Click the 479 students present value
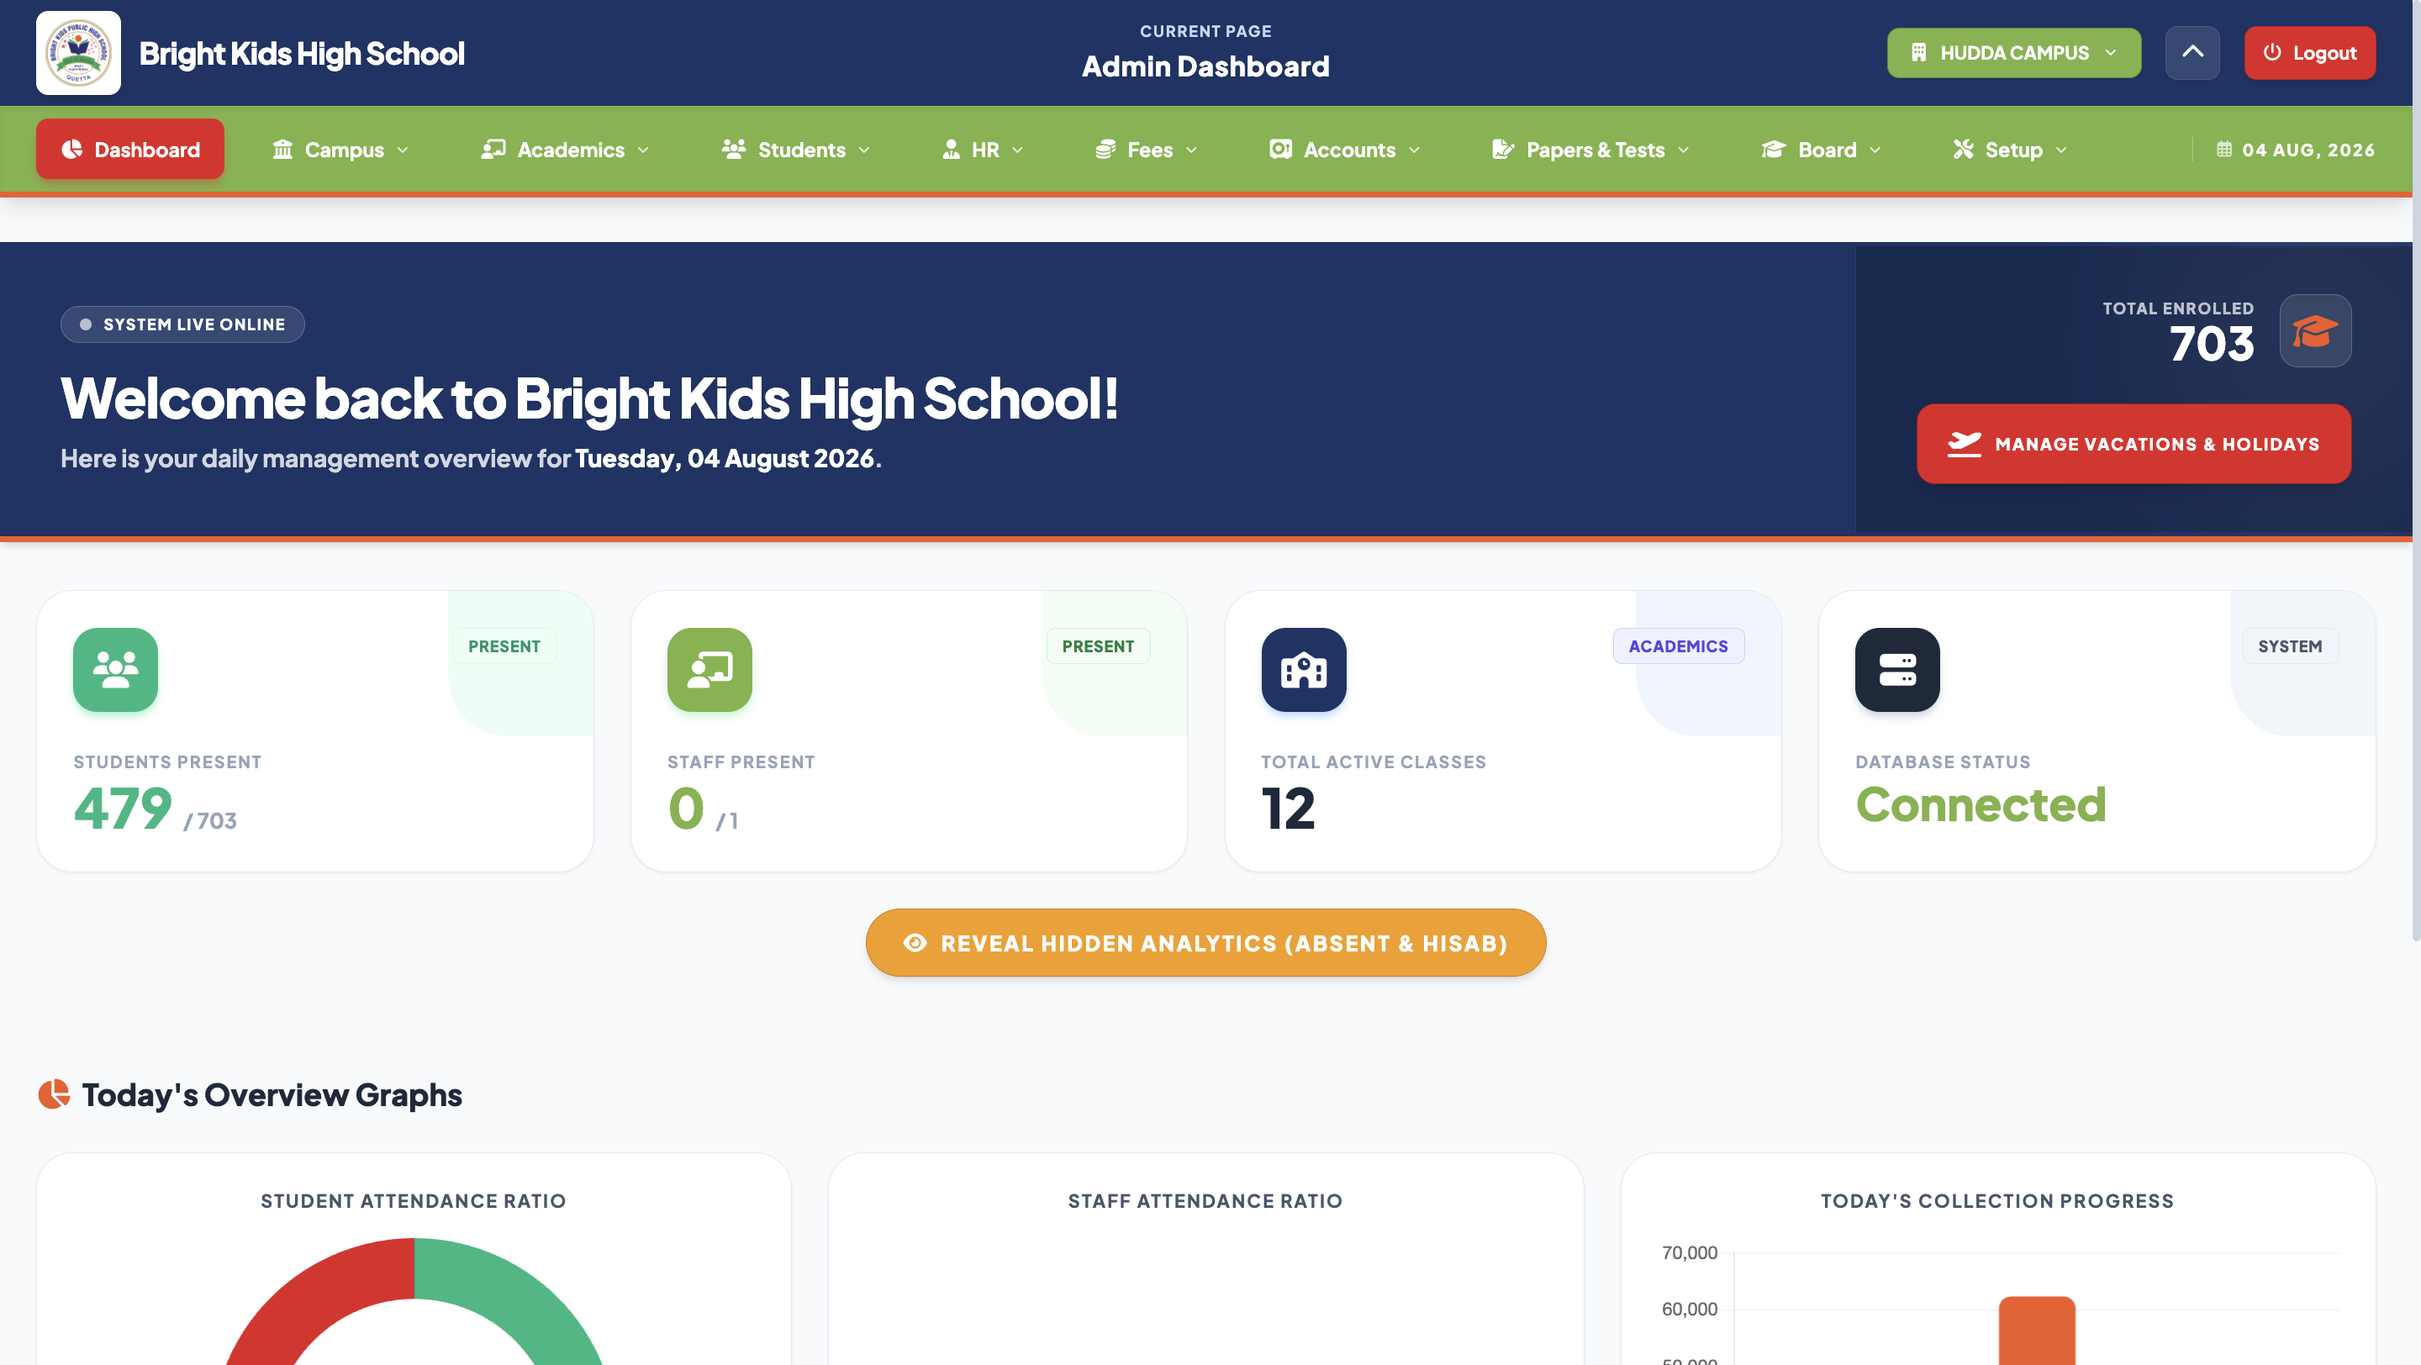 (123, 808)
